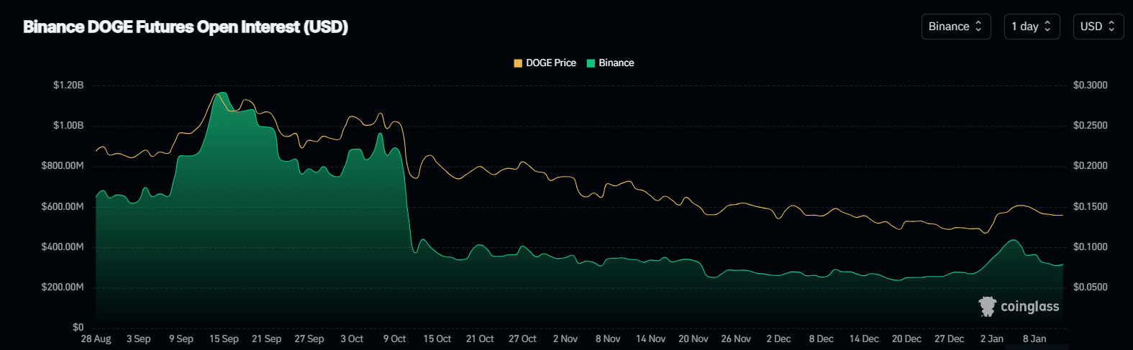The image size is (1133, 350).
Task: Click the 9 Oct date axis label
Action: coord(394,339)
